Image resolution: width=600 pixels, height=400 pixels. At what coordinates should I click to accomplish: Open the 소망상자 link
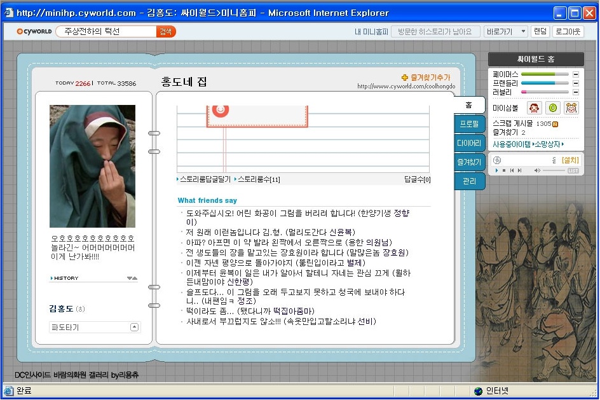click(x=549, y=144)
